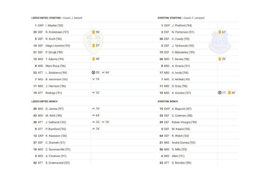Click N. Patterson's yellow card icon

coord(220,32)
